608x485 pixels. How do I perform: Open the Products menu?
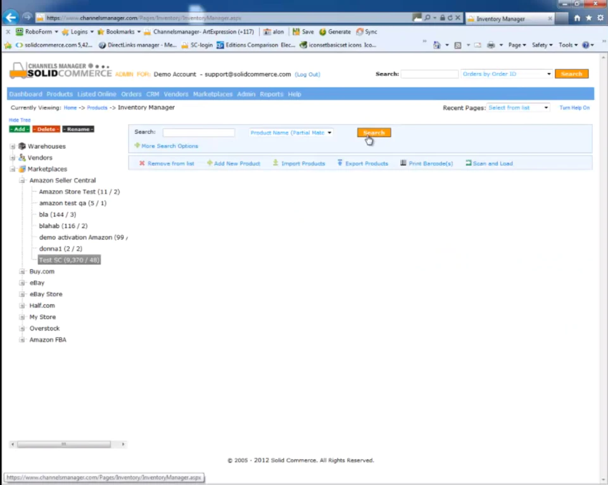pos(60,94)
